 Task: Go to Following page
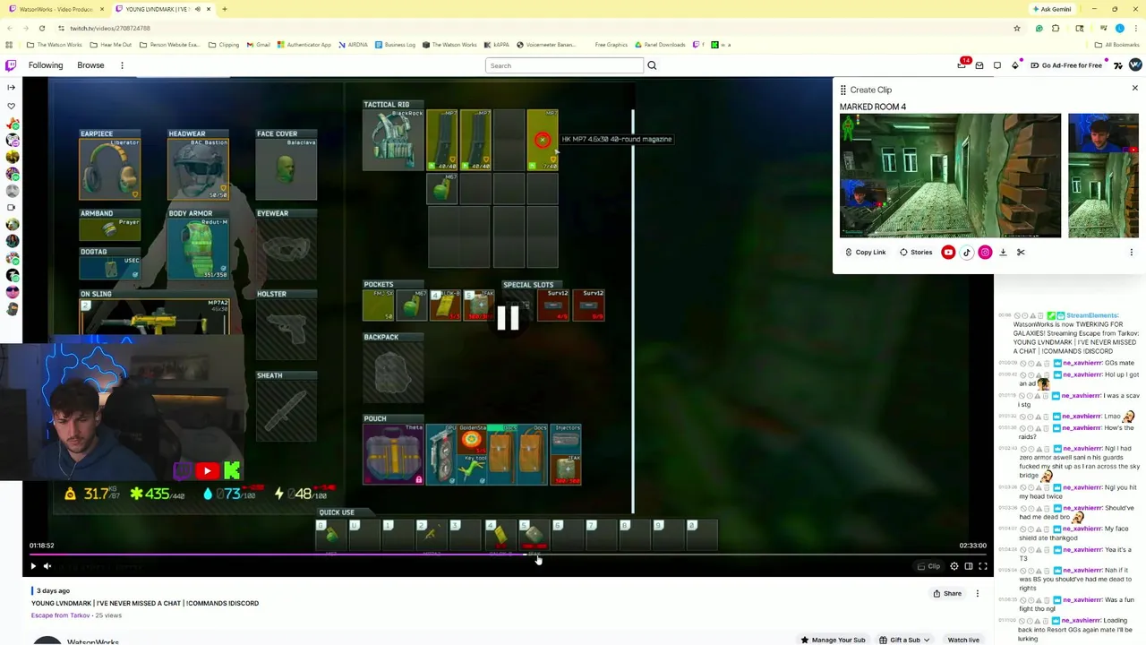tap(46, 65)
